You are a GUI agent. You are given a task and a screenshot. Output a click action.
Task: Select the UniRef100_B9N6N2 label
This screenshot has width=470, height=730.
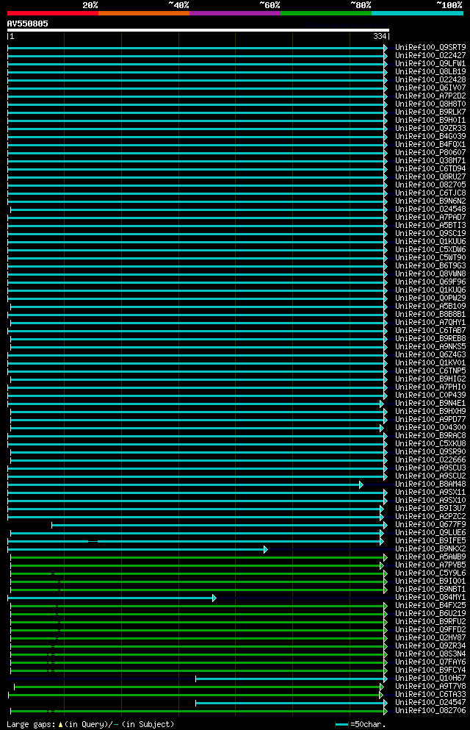(x=430, y=201)
